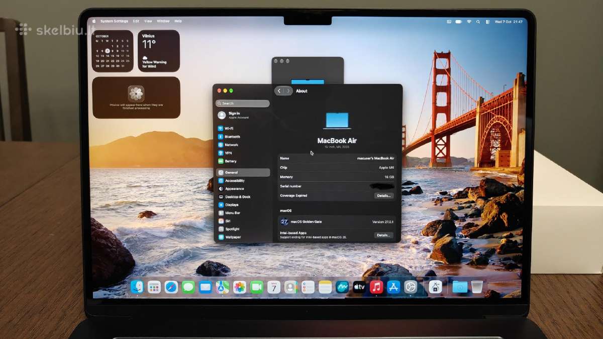Viewport: 603px width, 339px height.
Task: Click the date and time in the menu bar
Action: tap(509, 22)
